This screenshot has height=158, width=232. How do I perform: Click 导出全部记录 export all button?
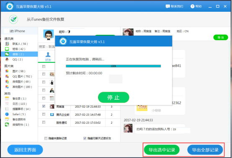(205, 150)
